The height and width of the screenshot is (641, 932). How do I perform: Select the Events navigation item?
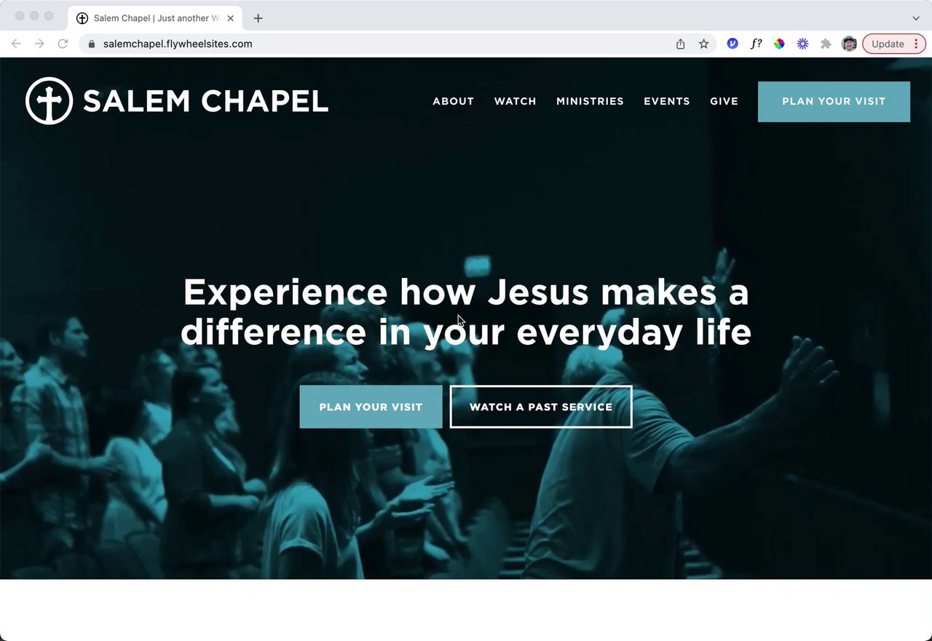(x=667, y=101)
